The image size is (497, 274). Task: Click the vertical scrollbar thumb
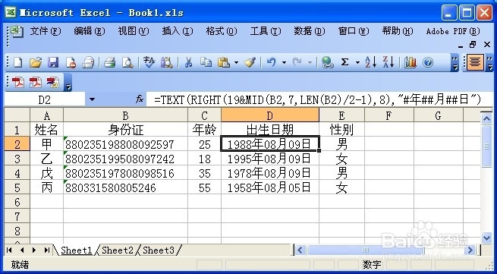pyautogui.click(x=487, y=146)
